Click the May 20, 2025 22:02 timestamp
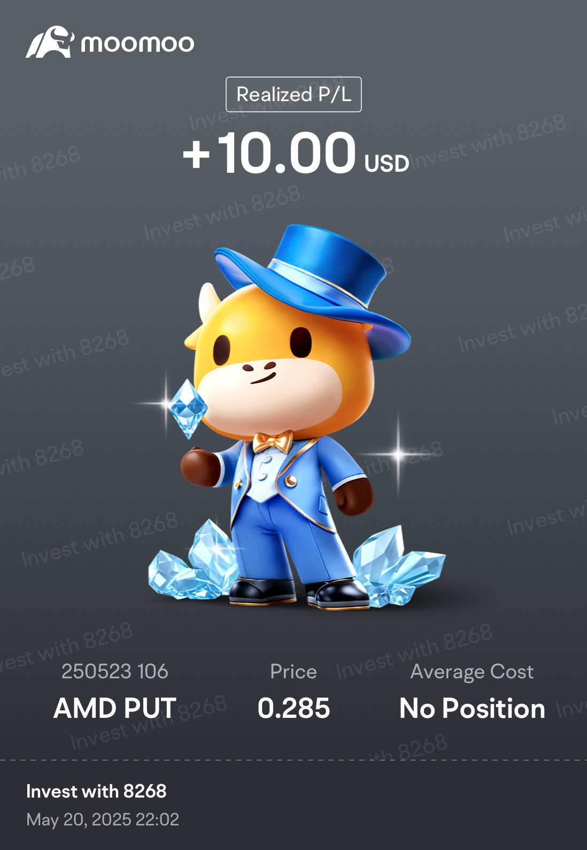Image resolution: width=587 pixels, height=850 pixels. pyautogui.click(x=103, y=820)
